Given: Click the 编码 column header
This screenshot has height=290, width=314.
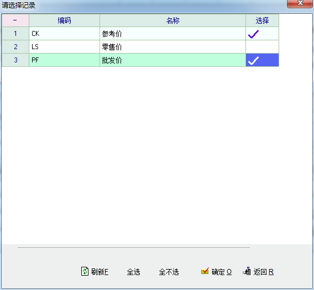Looking at the screenshot, I should (64, 20).
